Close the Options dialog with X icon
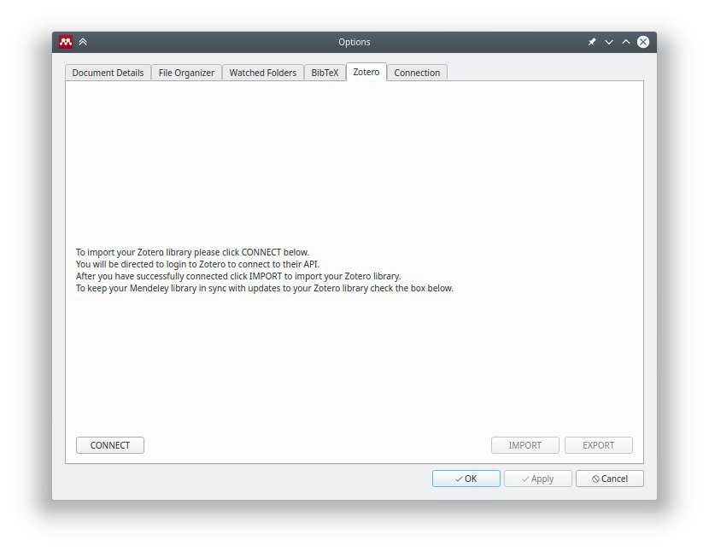 coord(643,42)
